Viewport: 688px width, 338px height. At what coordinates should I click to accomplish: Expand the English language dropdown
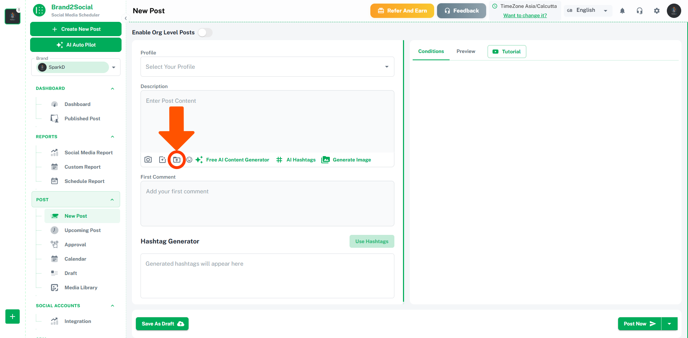[x=605, y=10]
